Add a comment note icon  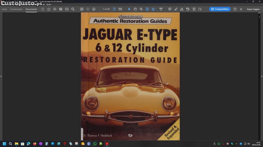point(170,9)
